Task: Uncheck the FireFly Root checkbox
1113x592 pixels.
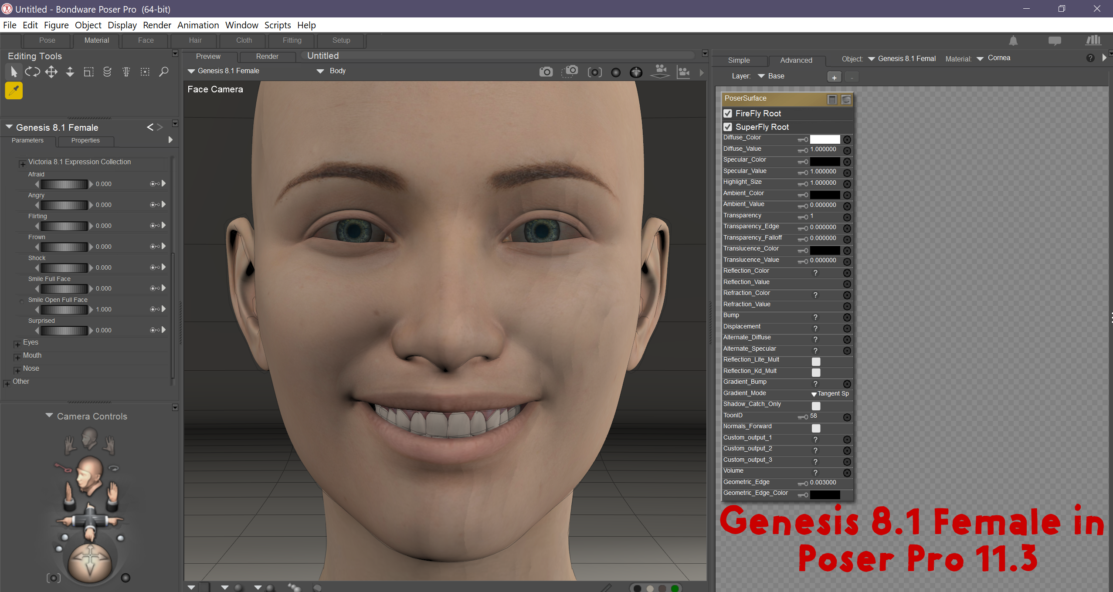Action: [727, 114]
